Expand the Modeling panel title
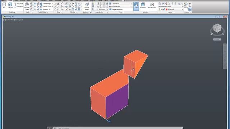This screenshot has height=129, width=230. [x=13, y=12]
